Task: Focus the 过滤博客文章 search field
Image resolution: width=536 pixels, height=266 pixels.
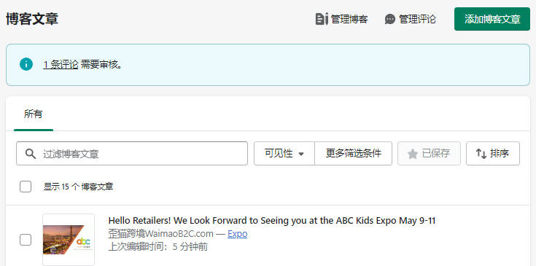Action: point(132,154)
